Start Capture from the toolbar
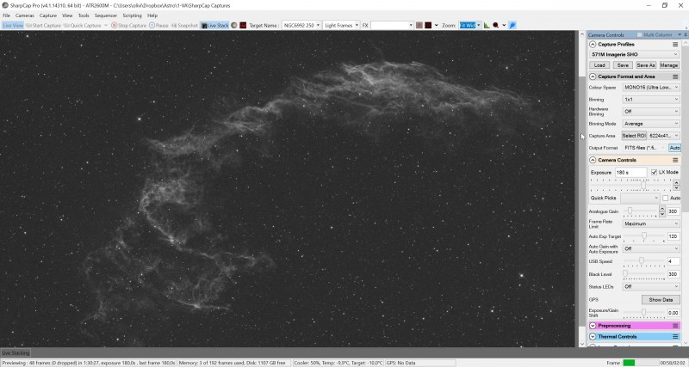The image size is (689, 367). (x=43, y=26)
